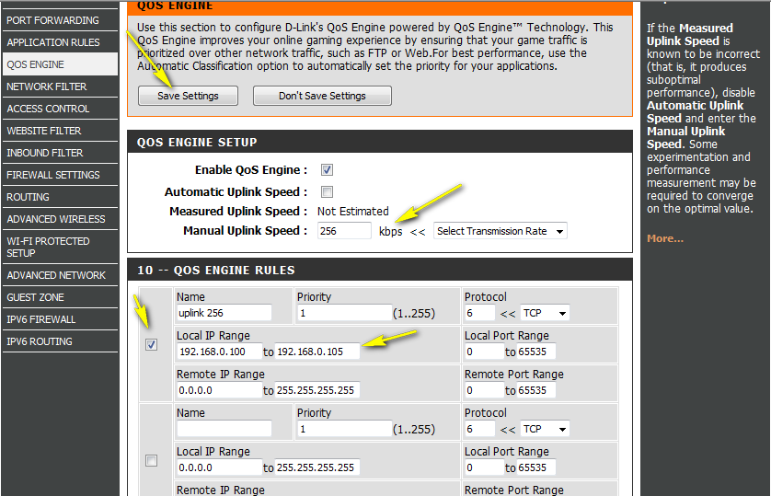
Task: Select Firewall Settings from sidebar
Action: click(53, 175)
